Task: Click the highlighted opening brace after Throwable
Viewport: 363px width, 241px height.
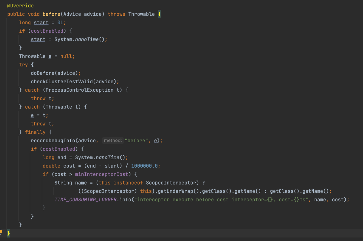Action: click(159, 14)
